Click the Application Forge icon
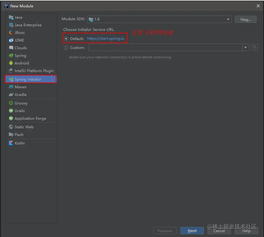264x237 pixels. (x=11, y=118)
